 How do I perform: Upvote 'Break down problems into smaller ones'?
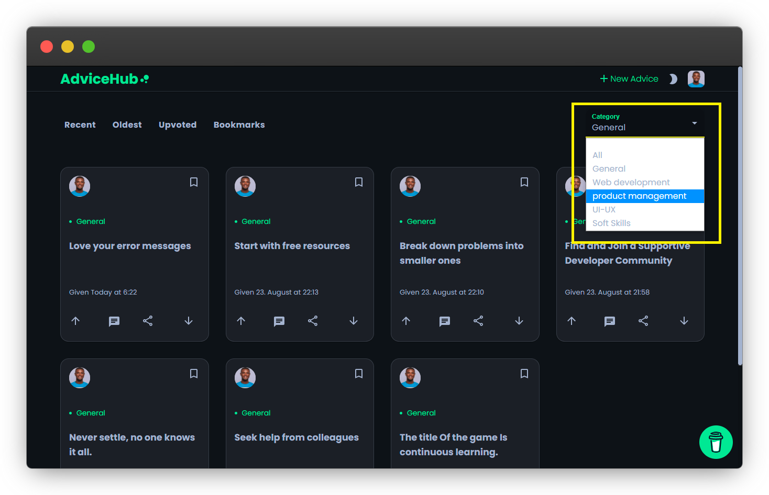(x=406, y=321)
